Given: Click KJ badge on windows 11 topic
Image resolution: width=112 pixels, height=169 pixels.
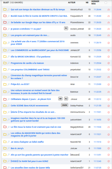Looking at the screenshot, I should 66,28.
